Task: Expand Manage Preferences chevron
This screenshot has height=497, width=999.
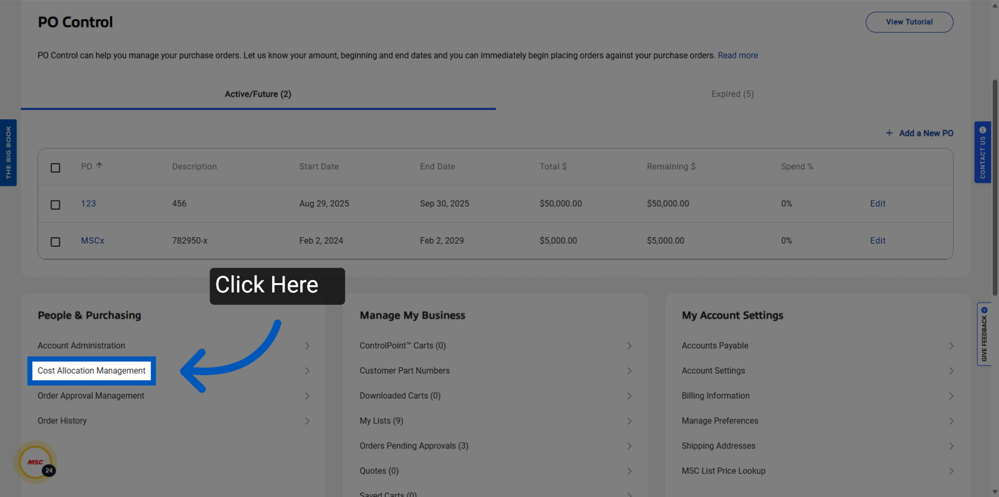Action: [951, 421]
